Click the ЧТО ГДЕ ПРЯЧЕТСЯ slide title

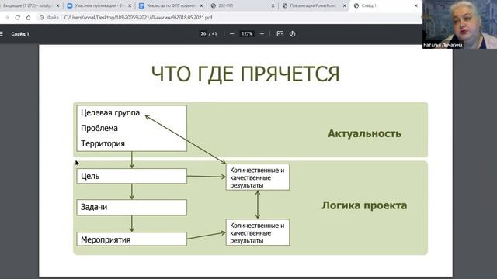245,74
